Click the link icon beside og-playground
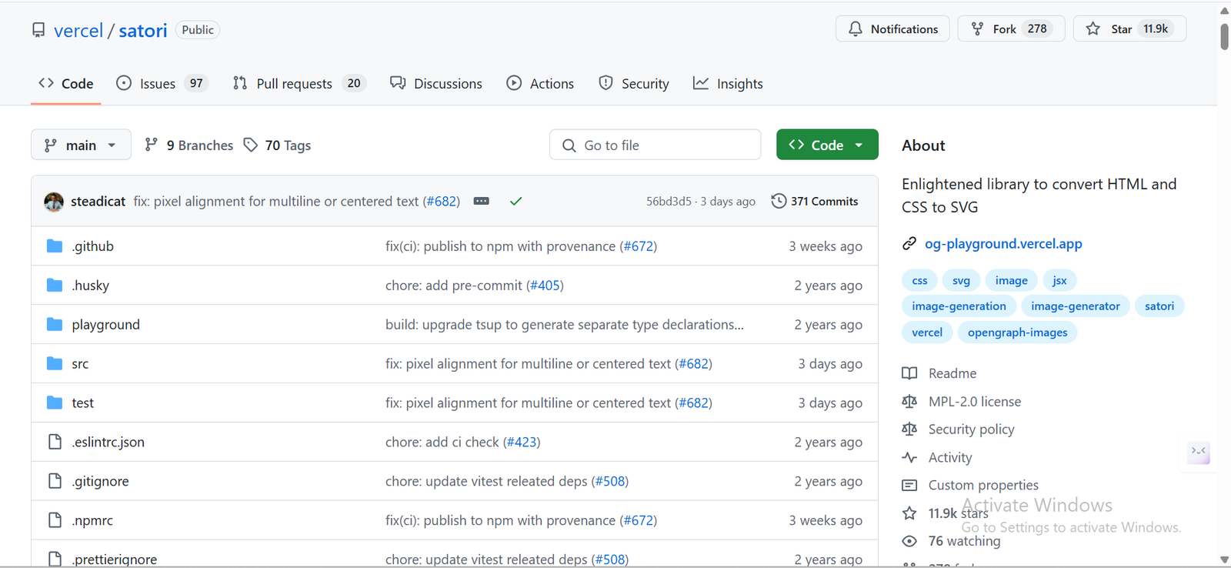This screenshot has height=568, width=1231. coord(909,244)
